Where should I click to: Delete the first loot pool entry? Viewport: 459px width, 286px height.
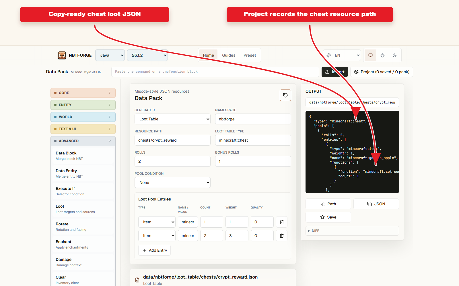click(281, 222)
